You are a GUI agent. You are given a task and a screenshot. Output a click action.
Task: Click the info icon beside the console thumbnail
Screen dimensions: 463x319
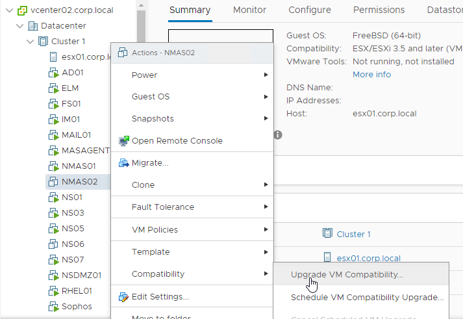click(278, 135)
